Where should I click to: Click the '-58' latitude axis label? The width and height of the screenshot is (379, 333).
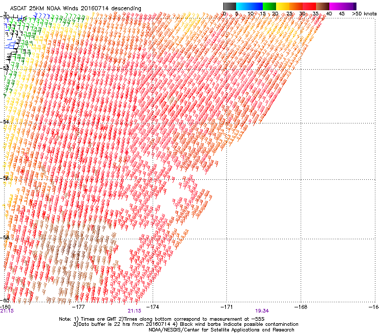click(x=5, y=238)
